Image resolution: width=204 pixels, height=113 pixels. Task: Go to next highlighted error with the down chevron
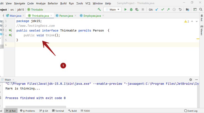197,21
